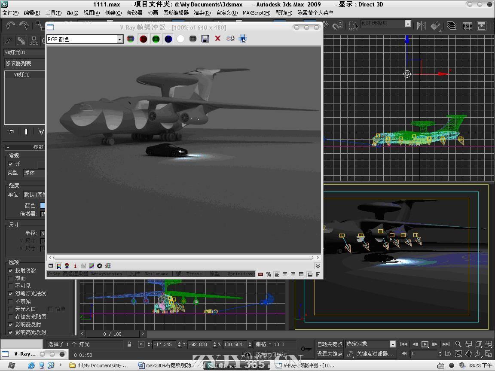The image size is (495, 371).
Task: Click the light 颜色 color swatch
Action: 43,205
